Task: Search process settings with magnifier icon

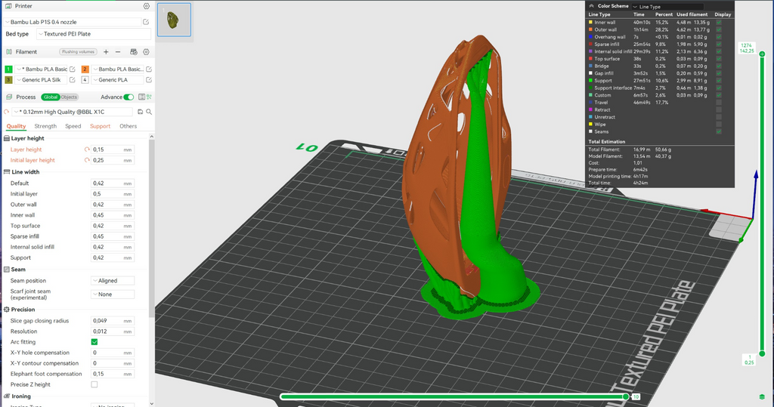Action: pyautogui.click(x=149, y=112)
